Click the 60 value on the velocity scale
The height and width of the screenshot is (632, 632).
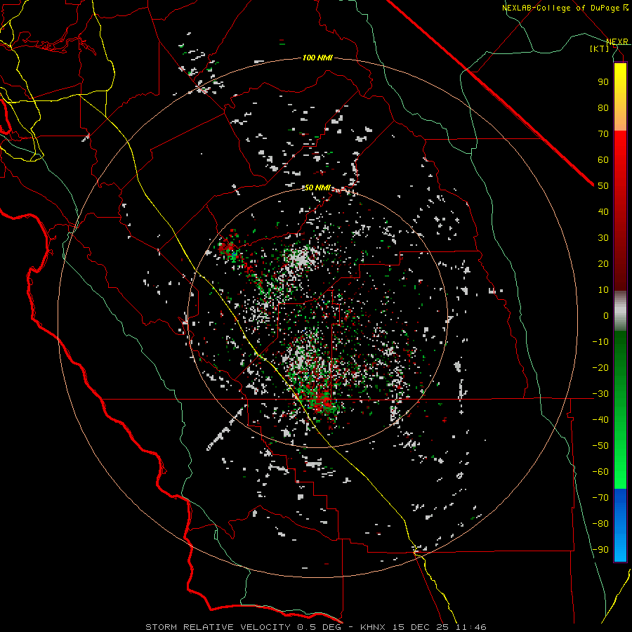pos(603,160)
